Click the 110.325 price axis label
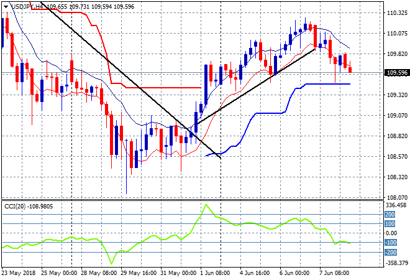 pos(397,13)
